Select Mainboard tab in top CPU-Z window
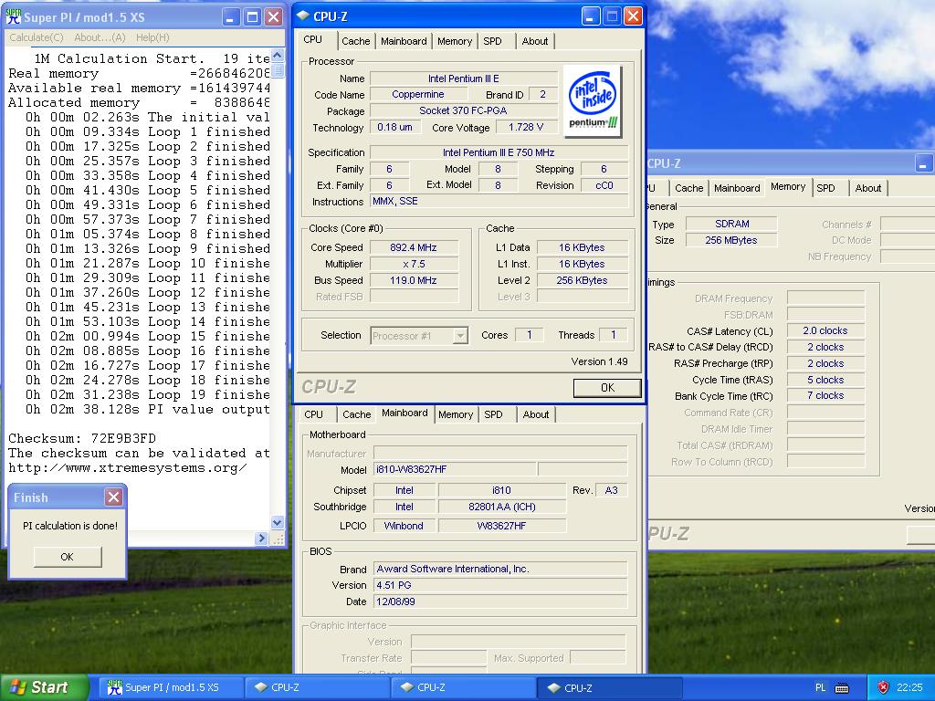 click(x=404, y=41)
